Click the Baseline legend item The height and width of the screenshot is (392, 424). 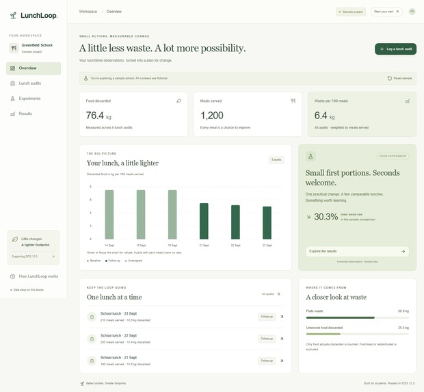click(x=94, y=261)
